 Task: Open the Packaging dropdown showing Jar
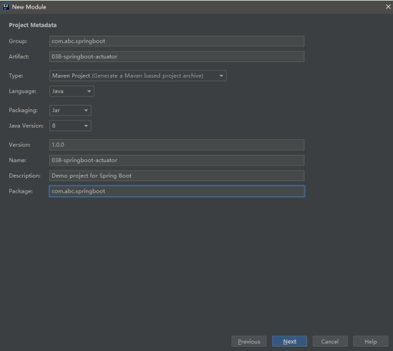point(70,110)
